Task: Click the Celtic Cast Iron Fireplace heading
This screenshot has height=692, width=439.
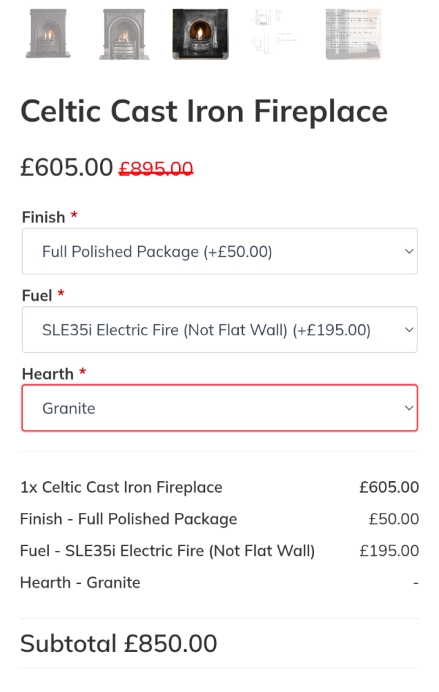Action: coord(204,112)
